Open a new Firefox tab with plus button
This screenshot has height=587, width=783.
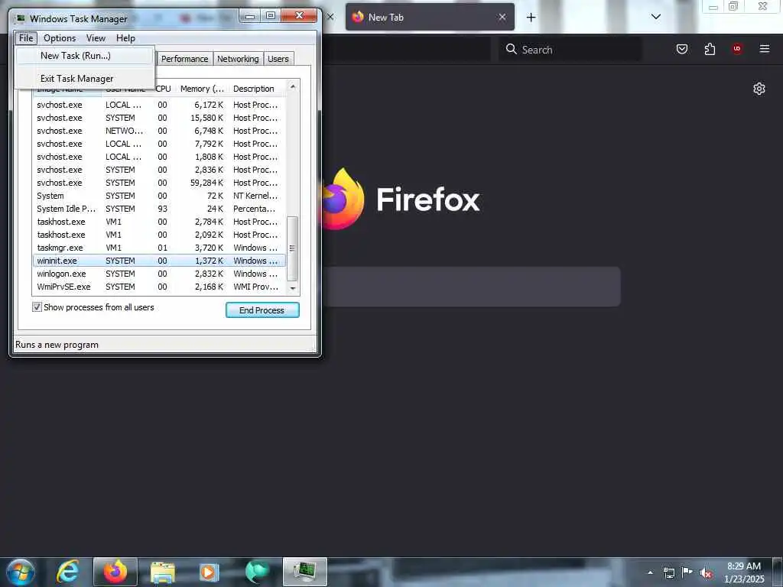[531, 18]
